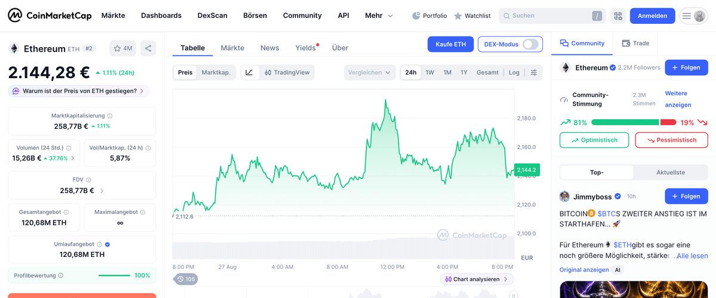The width and height of the screenshot is (716, 298).
Task: Add Ethereum to watchlist via 4M star
Action: [123, 48]
